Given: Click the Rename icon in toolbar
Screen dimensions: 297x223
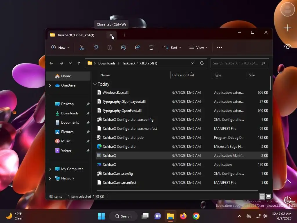Looking at the screenshot, I should coord(124,47).
